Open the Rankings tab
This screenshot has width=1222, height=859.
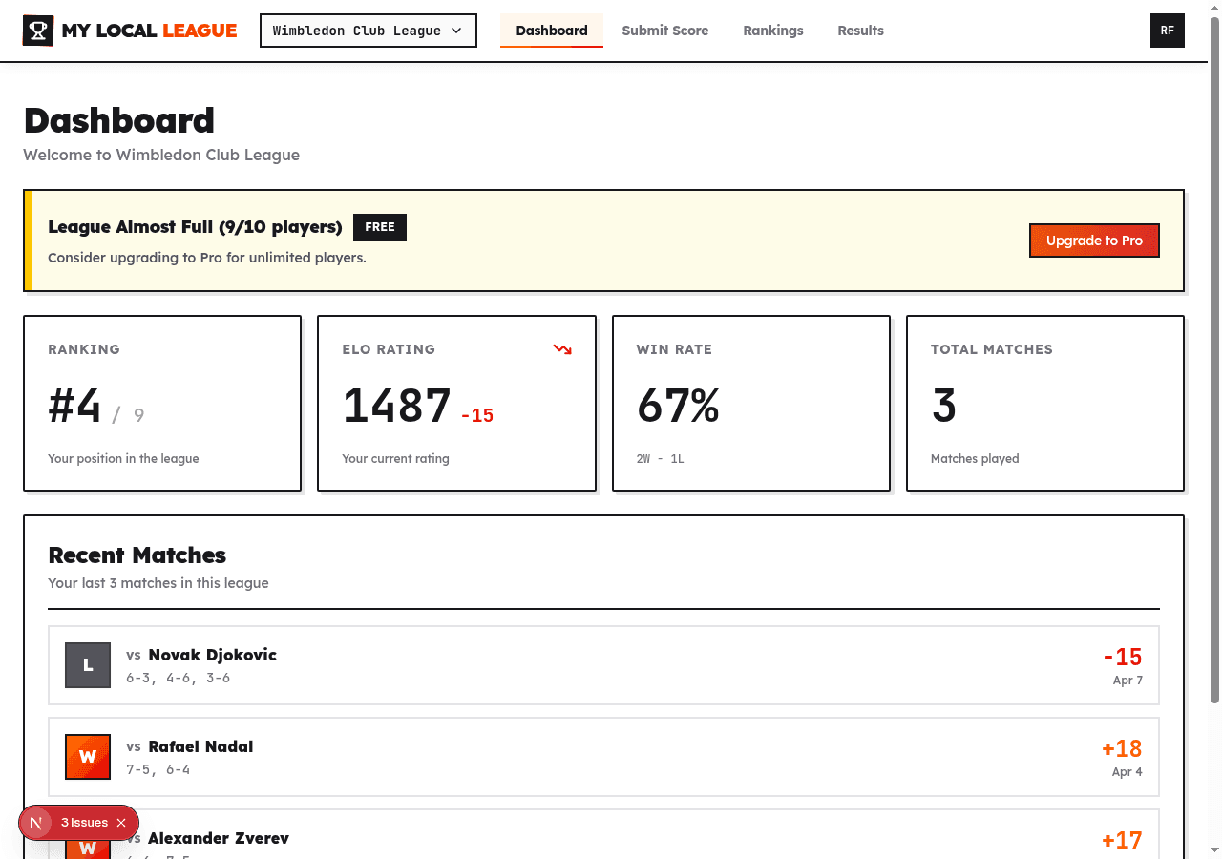pos(773,30)
